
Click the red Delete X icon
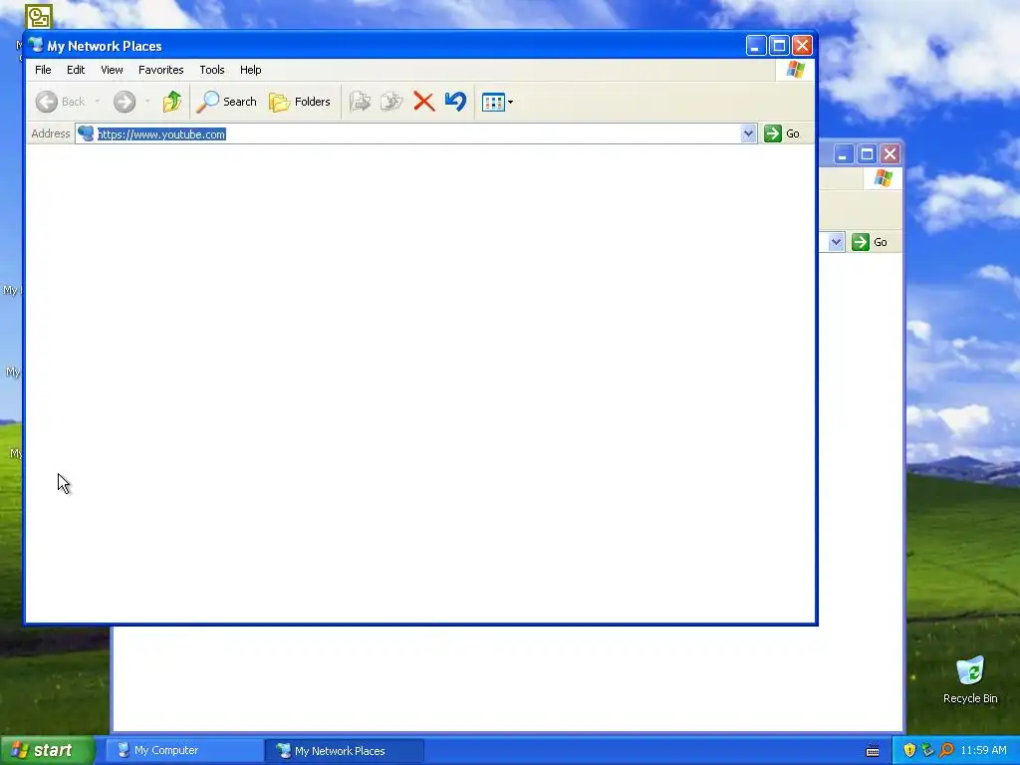[424, 102]
